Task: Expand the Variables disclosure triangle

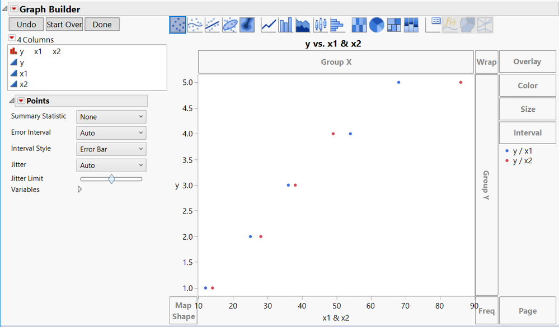Action: [x=80, y=189]
